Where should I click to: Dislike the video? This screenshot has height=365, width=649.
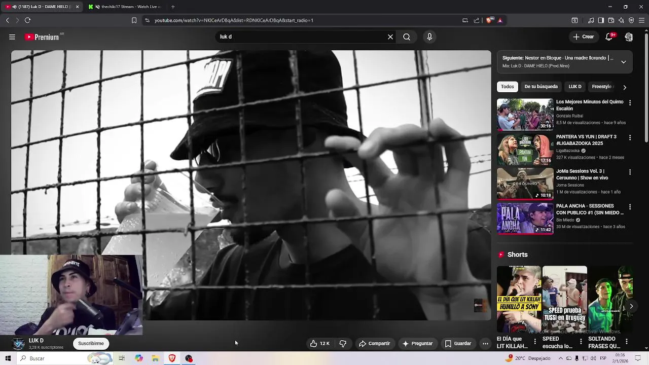343,344
